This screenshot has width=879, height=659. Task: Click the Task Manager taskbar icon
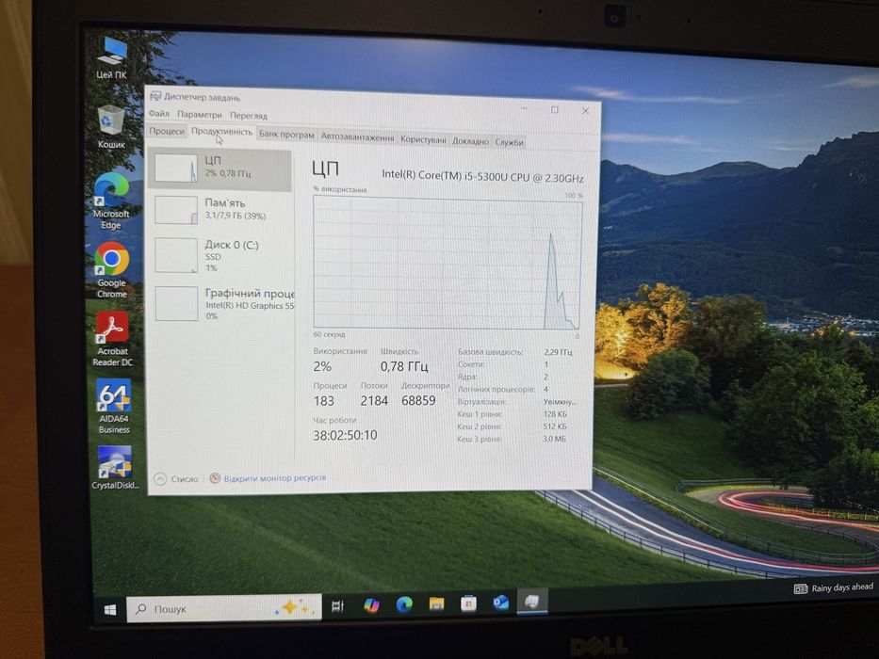tap(532, 602)
